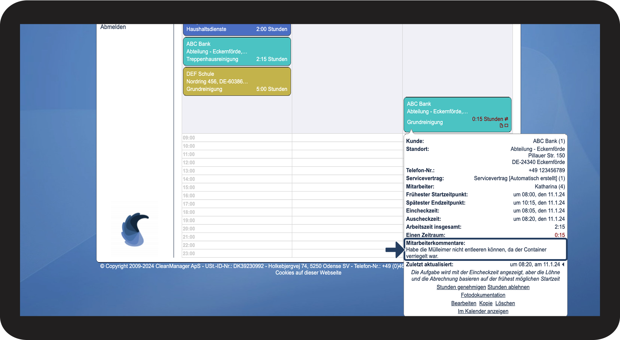
Task: Click Frühester Startzeitpunkt value um 08:00
Action: pos(539,195)
